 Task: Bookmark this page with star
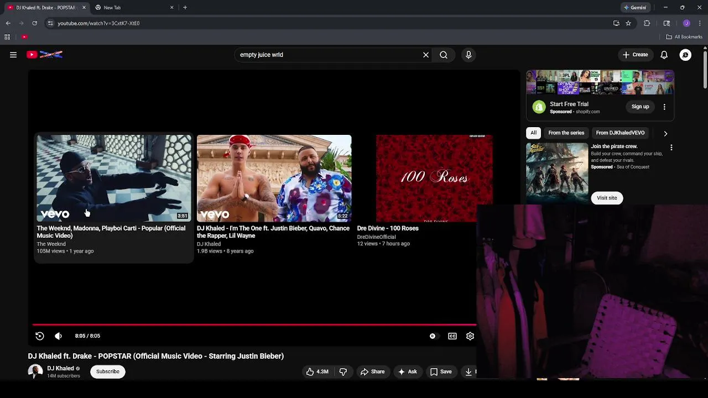pos(628,23)
